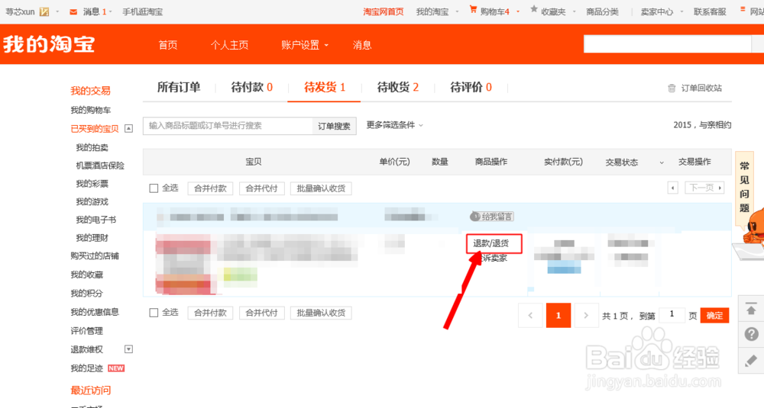Click the top 合并付款 button
Image resolution: width=764 pixels, height=408 pixels.
[211, 188]
